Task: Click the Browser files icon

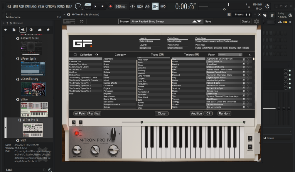Action: tap(14, 30)
